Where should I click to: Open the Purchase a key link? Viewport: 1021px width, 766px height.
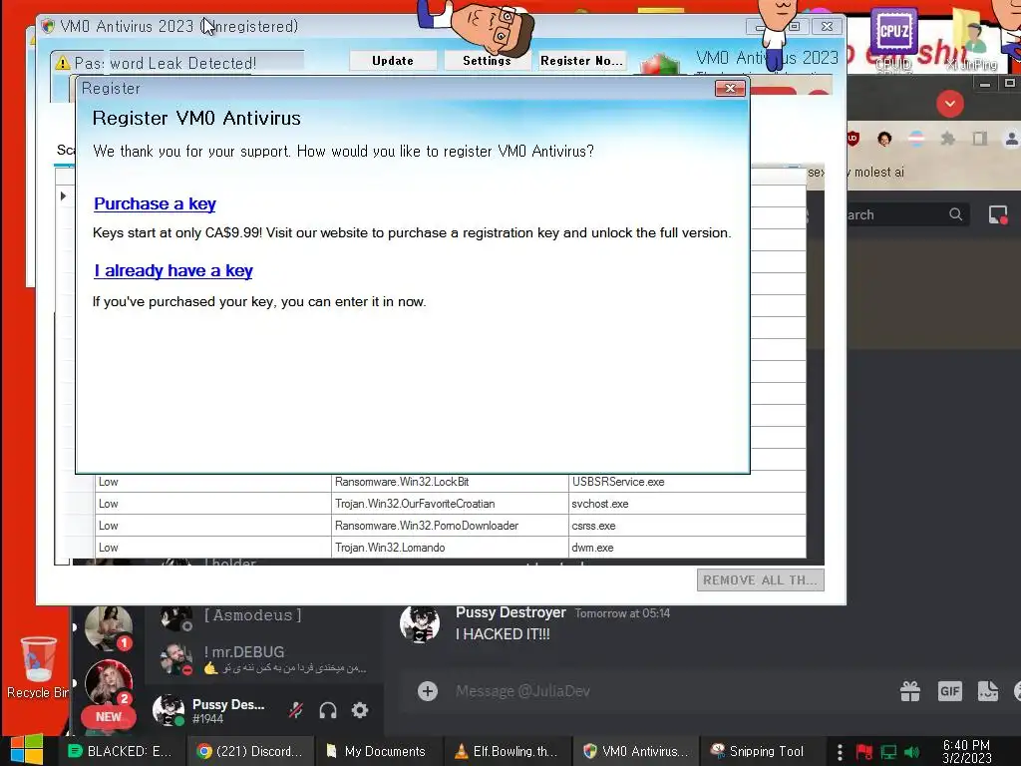point(155,203)
